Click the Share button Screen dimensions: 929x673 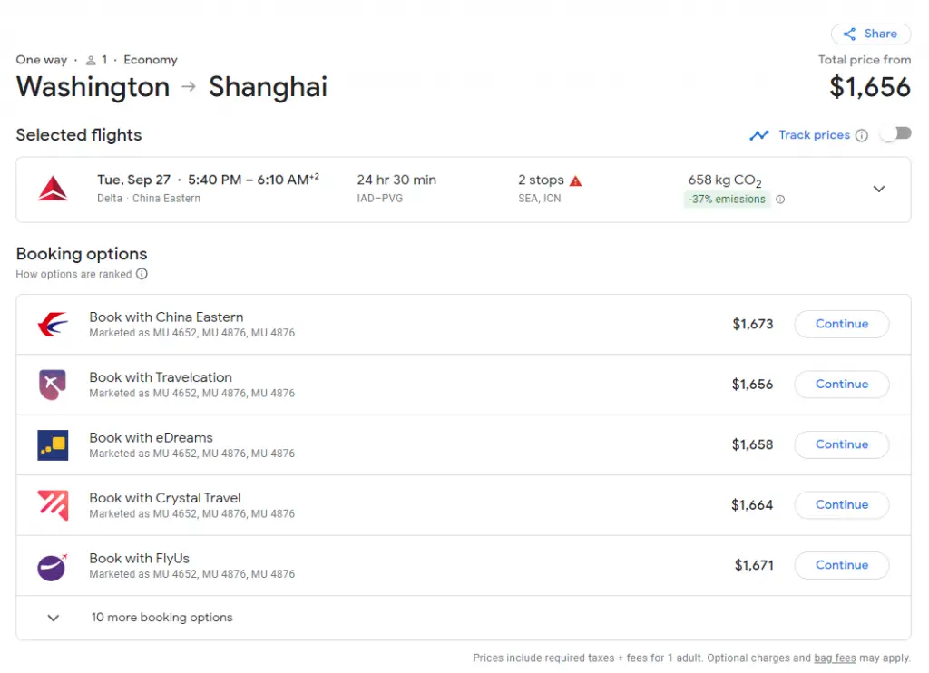(870, 34)
